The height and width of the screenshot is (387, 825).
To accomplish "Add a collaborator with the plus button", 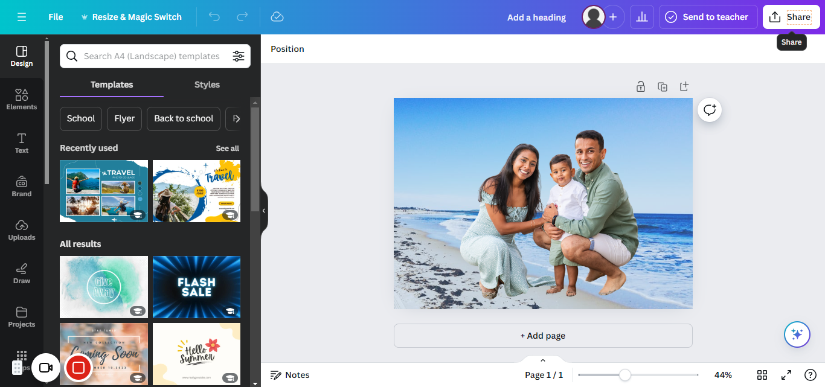I will [613, 17].
